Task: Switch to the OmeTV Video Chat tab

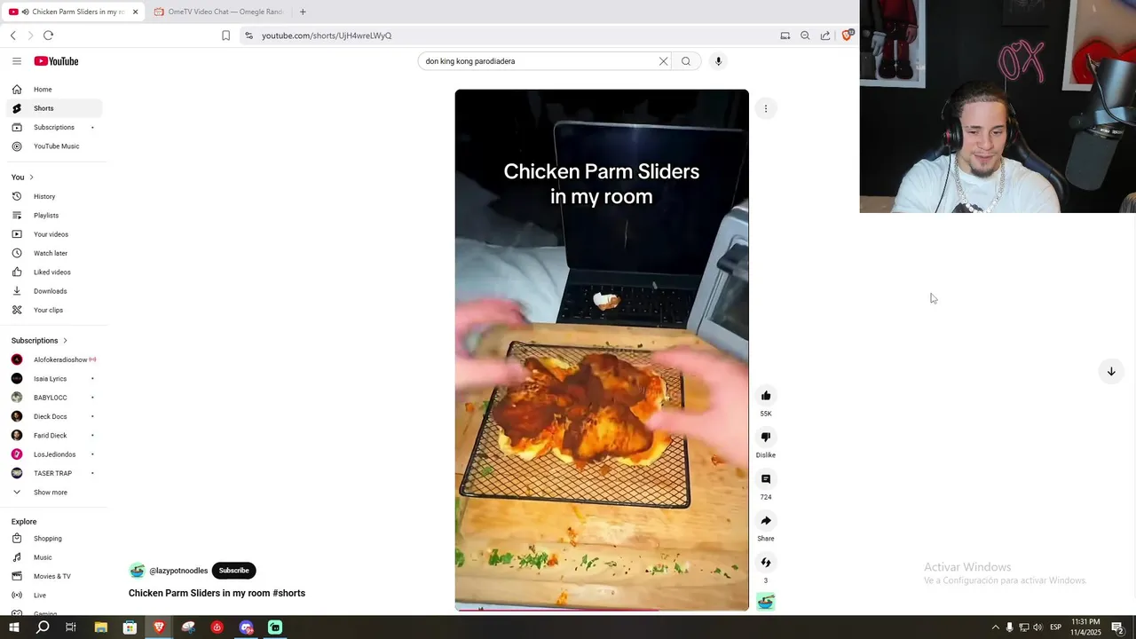Action: (218, 12)
